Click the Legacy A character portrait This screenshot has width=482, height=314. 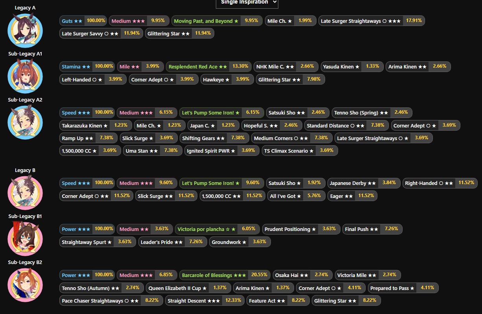[x=25, y=30]
